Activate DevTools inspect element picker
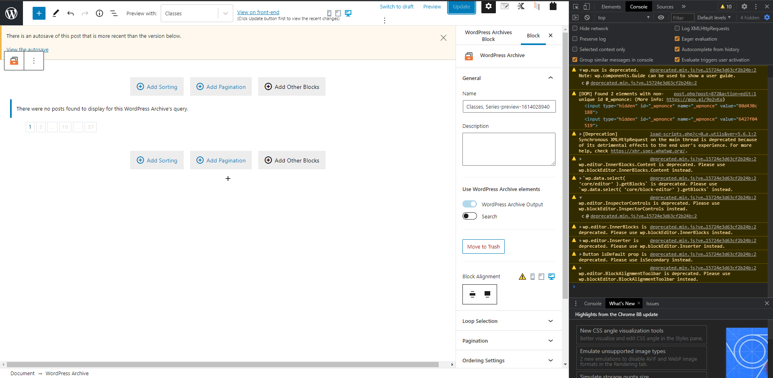The image size is (773, 378). coord(576,6)
